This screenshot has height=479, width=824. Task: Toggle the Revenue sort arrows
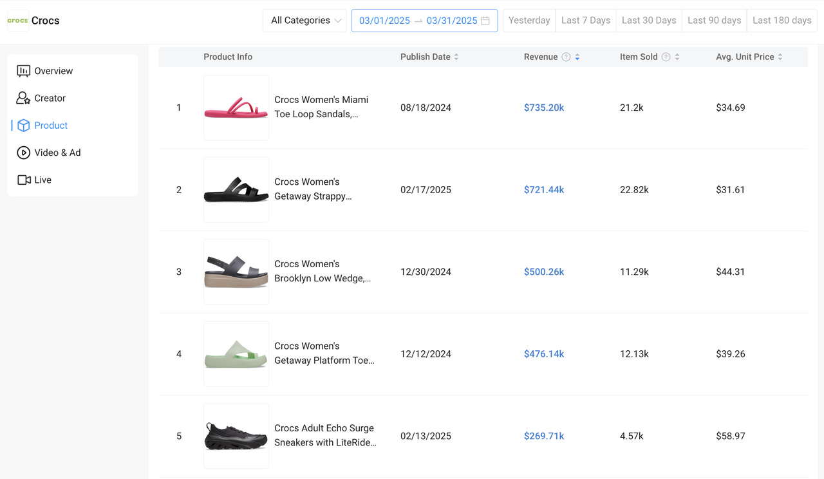coord(577,57)
